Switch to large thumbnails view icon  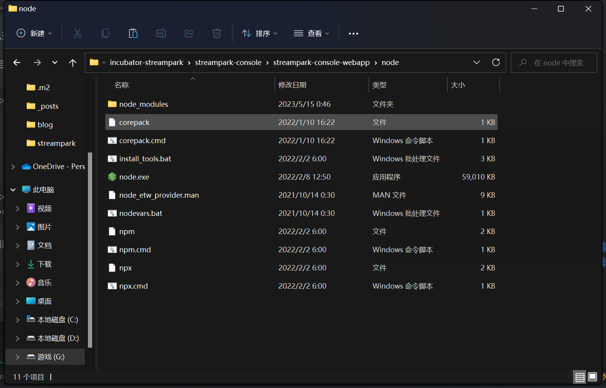pos(592,377)
